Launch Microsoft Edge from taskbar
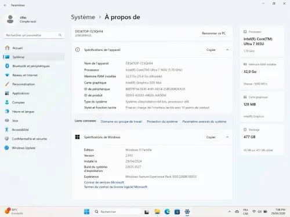 [167, 212]
